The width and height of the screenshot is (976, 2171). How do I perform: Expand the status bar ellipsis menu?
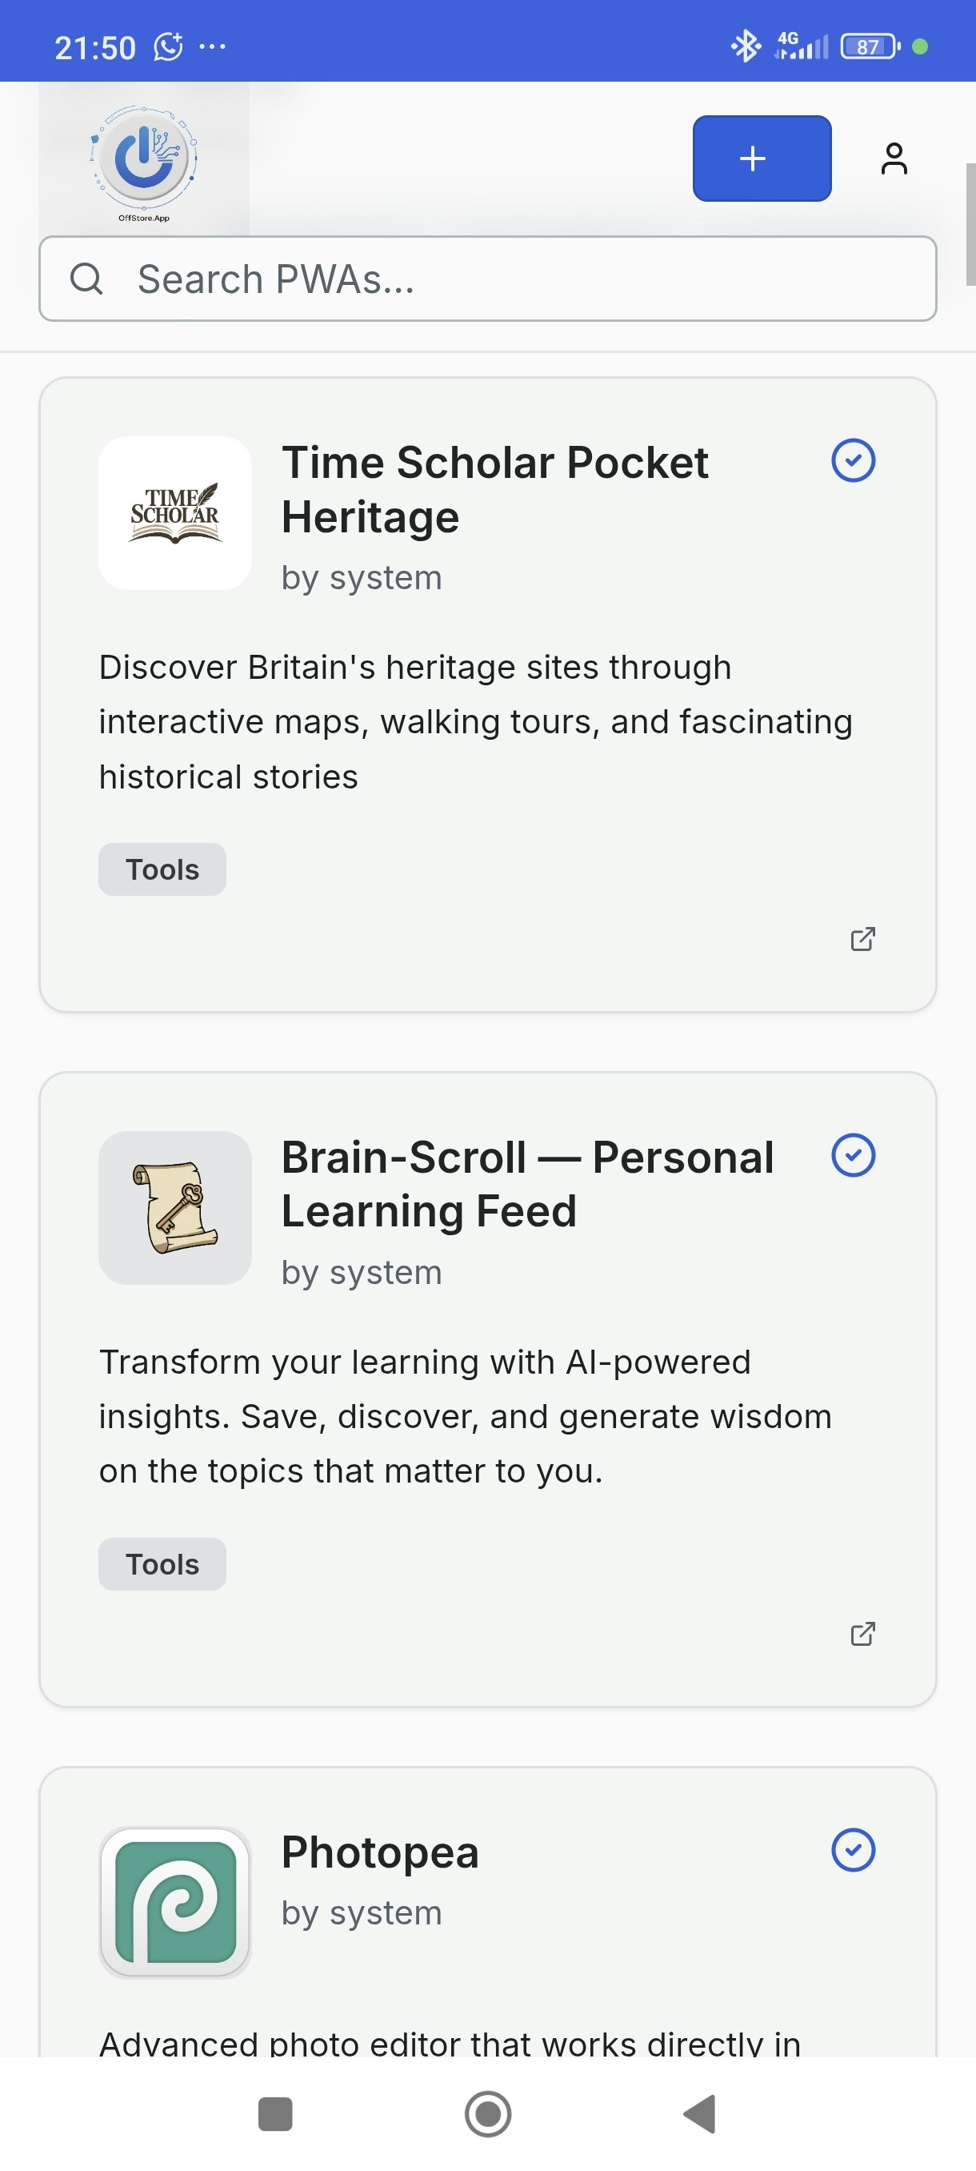212,46
